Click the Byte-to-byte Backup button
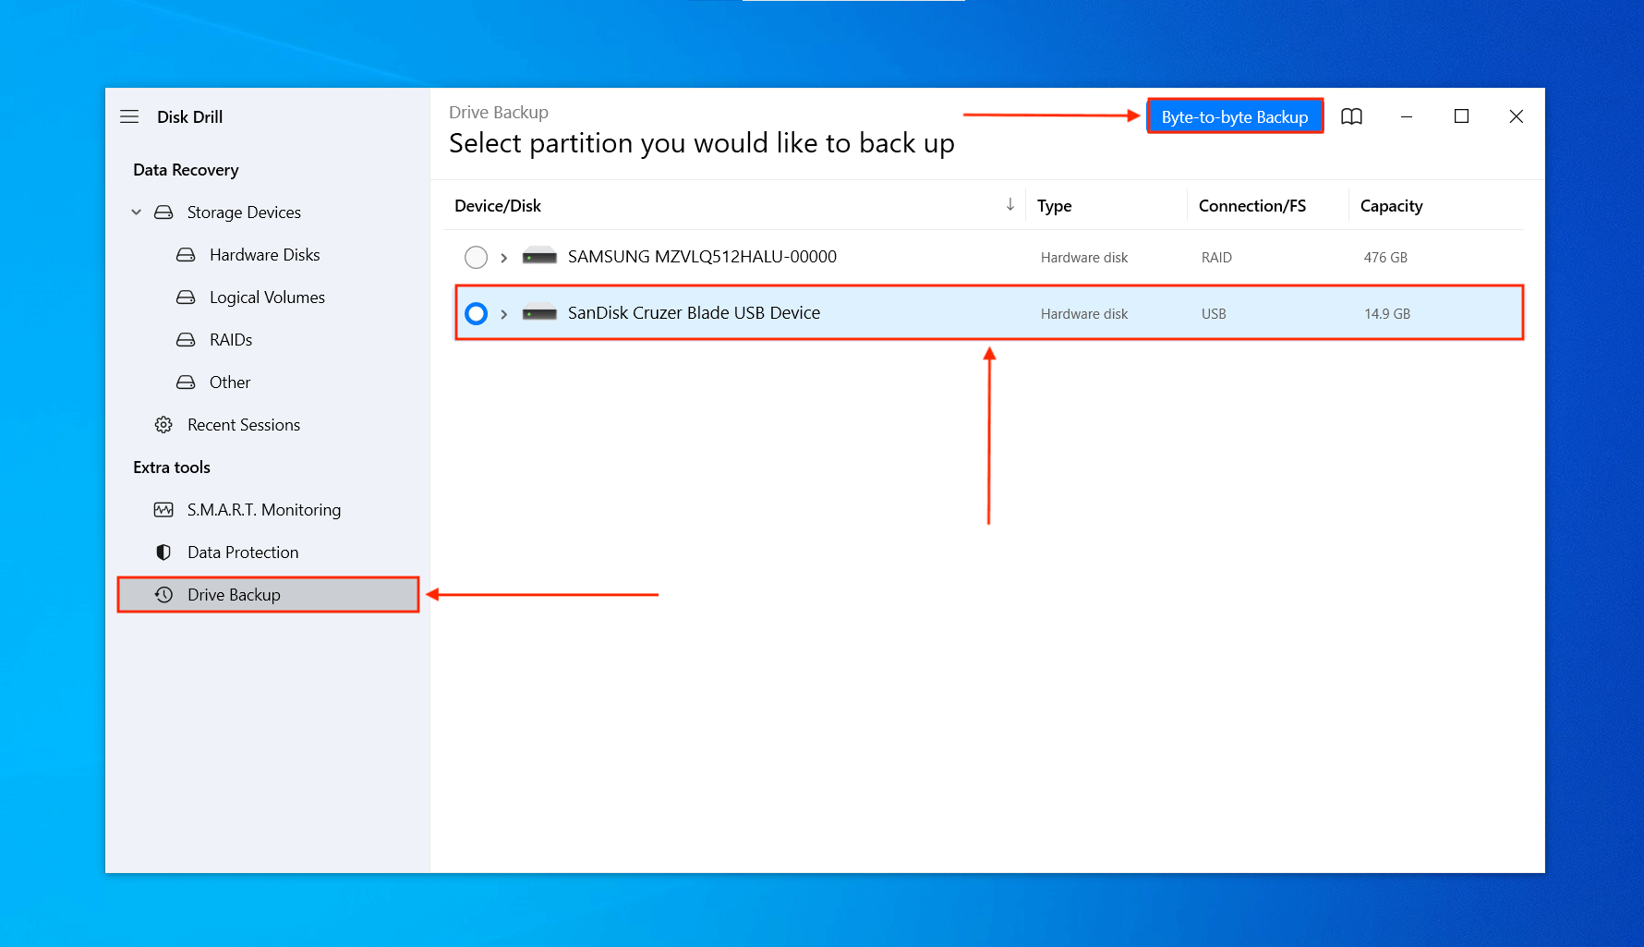This screenshot has height=947, width=1644. click(x=1235, y=115)
